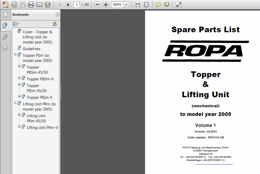The width and height of the screenshot is (260, 174).
Task: Click the blue underlined link at page bottom
Action: coord(214,164)
